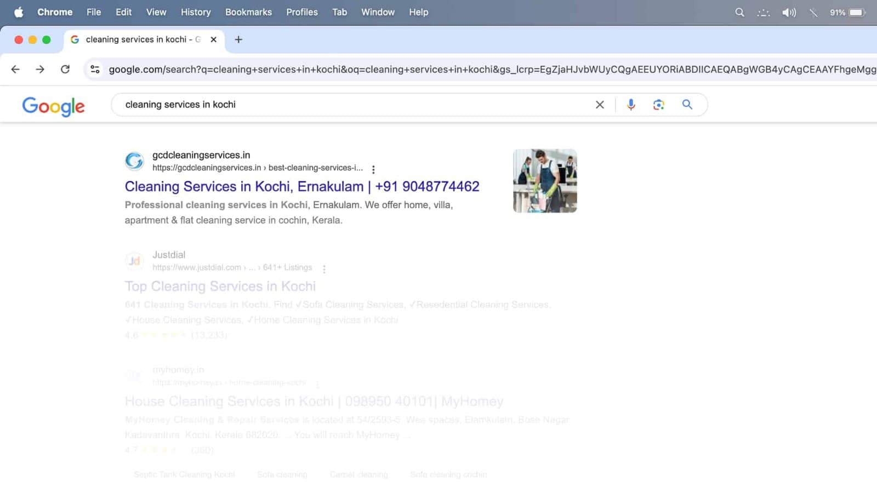Open site information icon in address bar
877x493 pixels.
point(95,69)
